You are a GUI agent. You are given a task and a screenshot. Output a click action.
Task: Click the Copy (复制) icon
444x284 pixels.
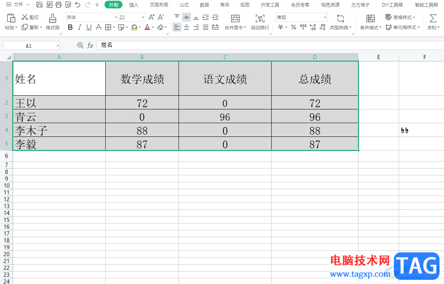coord(25,27)
